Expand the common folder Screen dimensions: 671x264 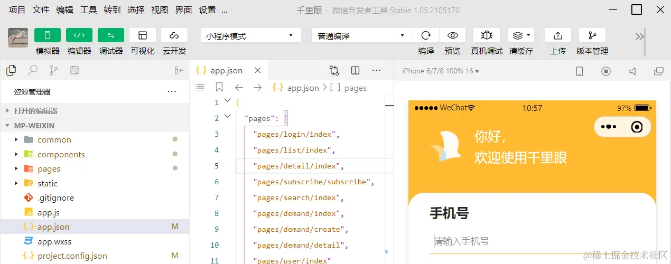tap(95, 139)
